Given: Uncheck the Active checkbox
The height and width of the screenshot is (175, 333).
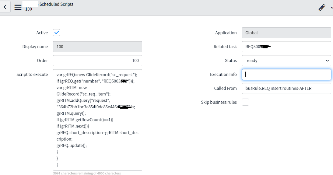Looking at the screenshot, I should point(56,32).
